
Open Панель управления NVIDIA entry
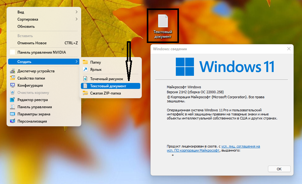coord(44,52)
